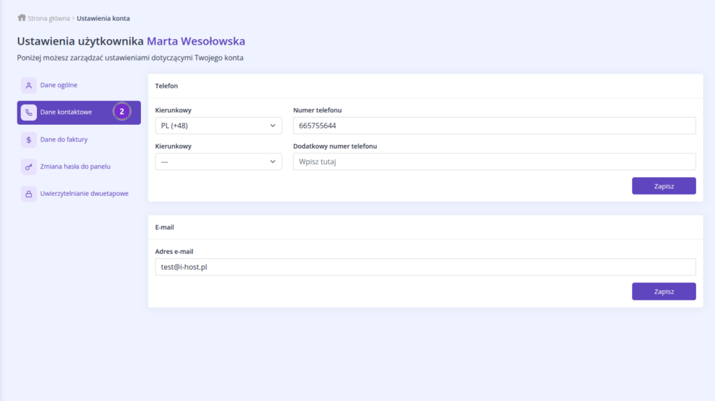Click the circled number 2 badge
The width and height of the screenshot is (715, 401).
click(x=121, y=112)
